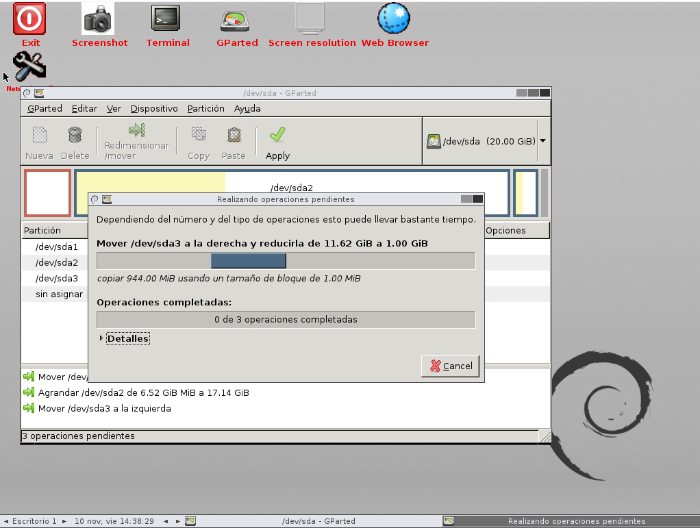This screenshot has width=700, height=528.
Task: Open the Dispositivo menu
Action: pyautogui.click(x=154, y=108)
